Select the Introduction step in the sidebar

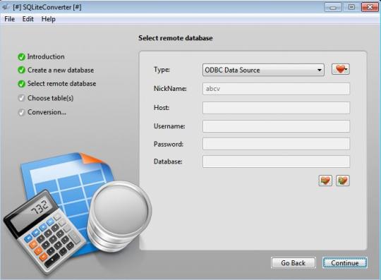[x=46, y=56]
